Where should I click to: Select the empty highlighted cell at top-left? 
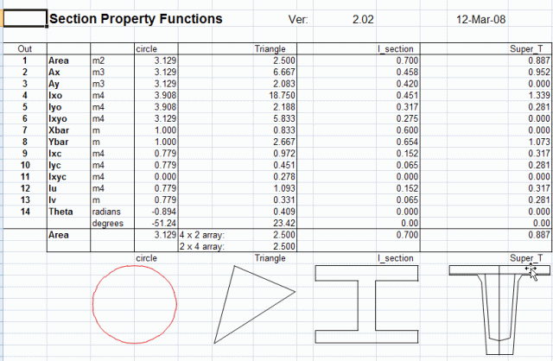pos(25,19)
